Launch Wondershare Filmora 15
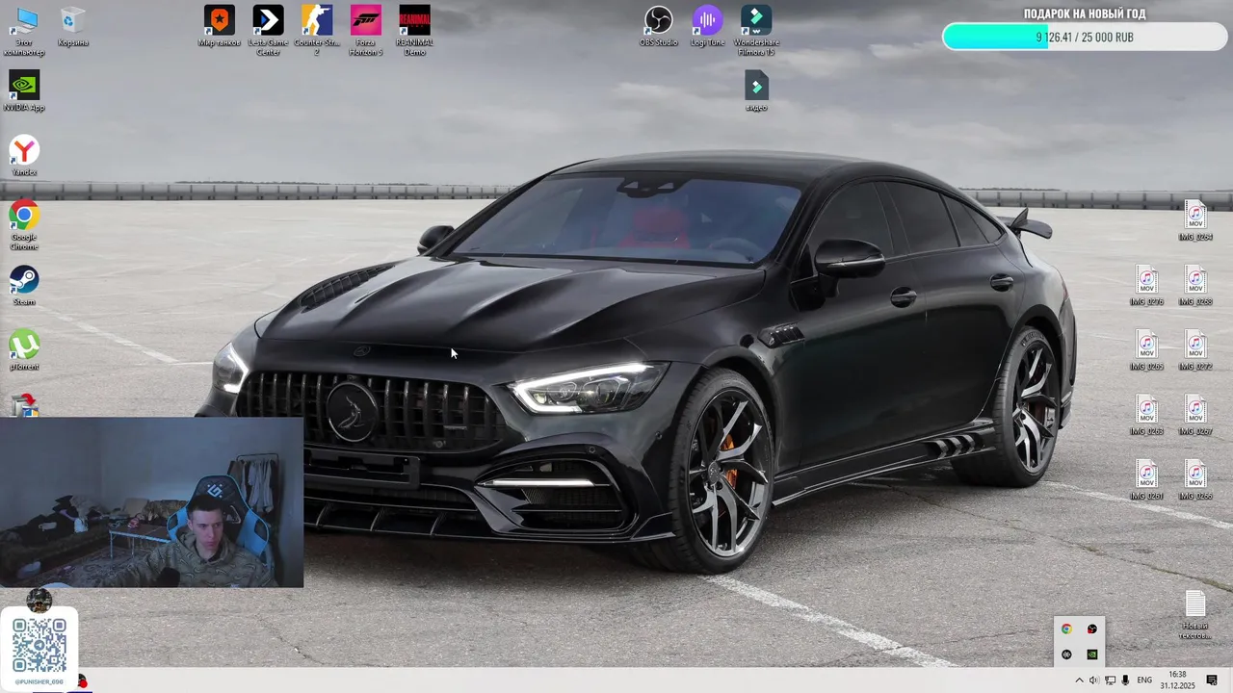Viewport: 1233px width, 693px height. [x=756, y=31]
